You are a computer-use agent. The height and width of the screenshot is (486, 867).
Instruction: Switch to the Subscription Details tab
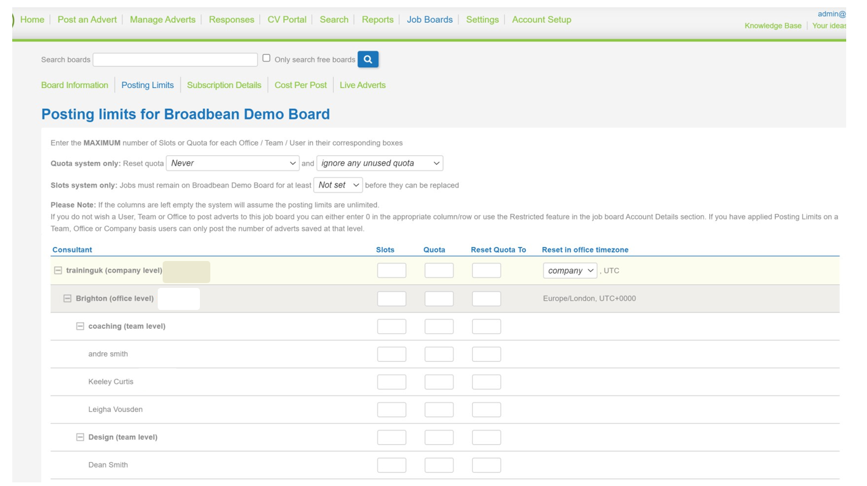click(224, 85)
